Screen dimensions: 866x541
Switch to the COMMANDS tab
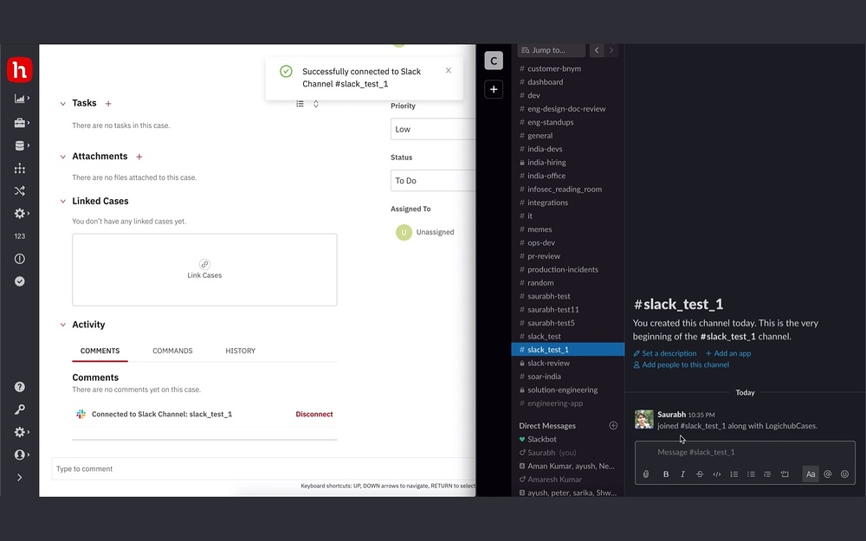tap(172, 351)
